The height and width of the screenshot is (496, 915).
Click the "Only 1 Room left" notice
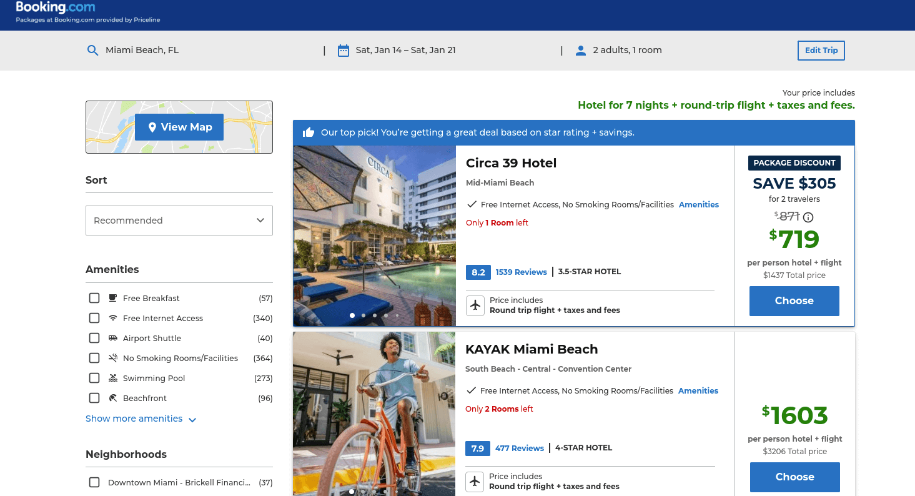click(497, 223)
